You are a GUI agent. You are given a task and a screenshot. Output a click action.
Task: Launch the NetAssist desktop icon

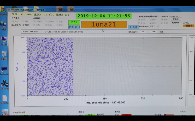point(4,84)
